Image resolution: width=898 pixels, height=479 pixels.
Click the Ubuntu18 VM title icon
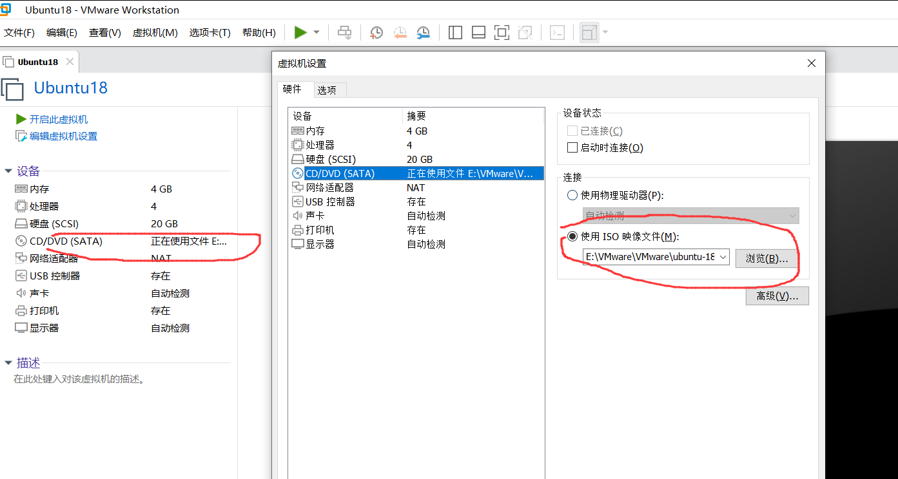pos(13,89)
